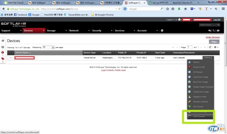227x134 pixels.
Task: Open a new browser tab with plus button
Action: [x=198, y=3]
